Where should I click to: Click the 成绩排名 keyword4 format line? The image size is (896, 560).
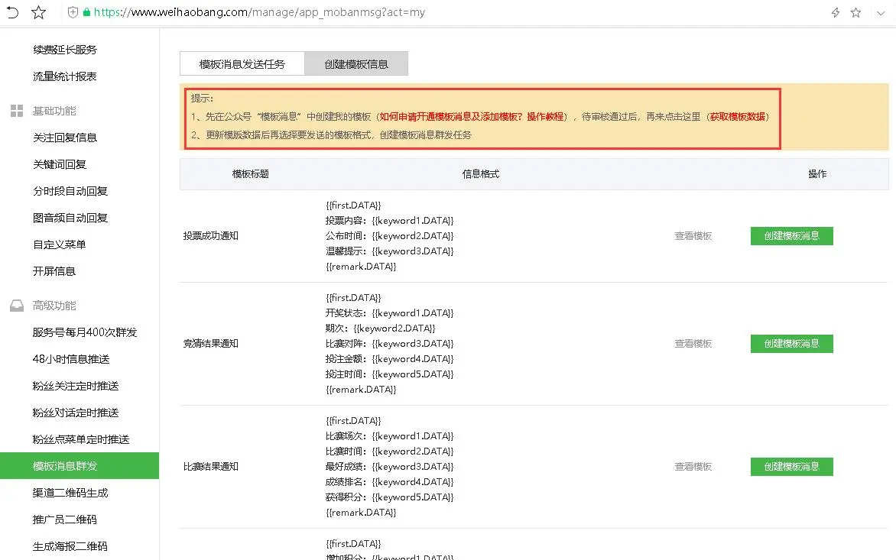click(390, 482)
